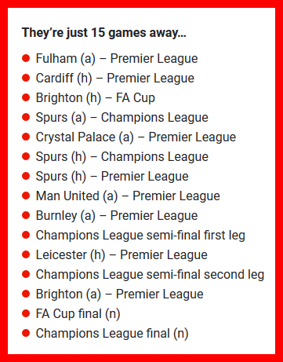
Task: Select the Cardiff (h) – Premier League line
Action: click(x=115, y=78)
